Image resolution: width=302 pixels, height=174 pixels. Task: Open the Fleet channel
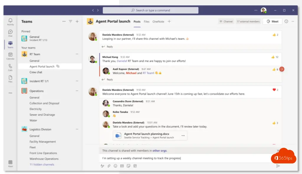pyautogui.click(x=32, y=148)
